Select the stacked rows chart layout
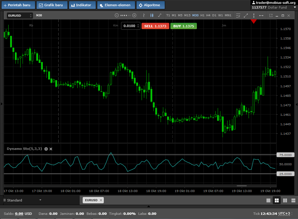Screen dimensions: 298x219 [293, 200]
